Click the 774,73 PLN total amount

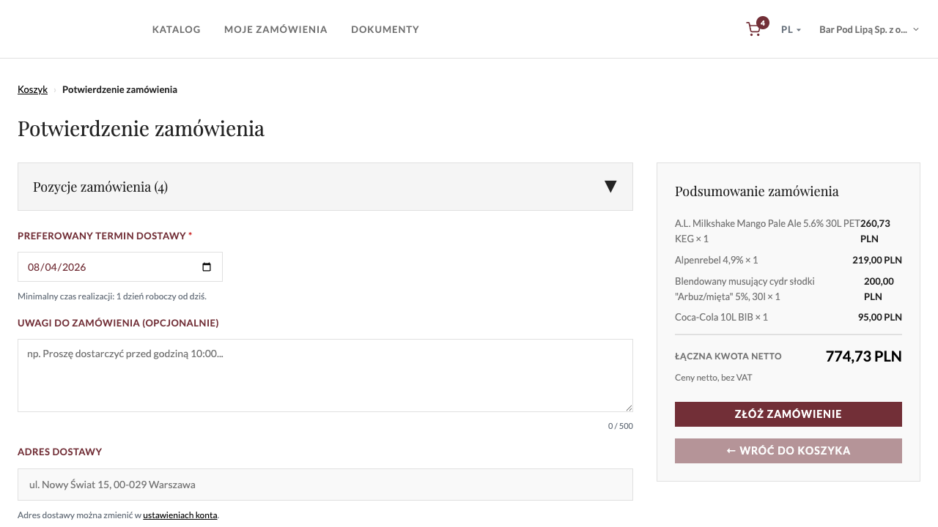pyautogui.click(x=863, y=356)
